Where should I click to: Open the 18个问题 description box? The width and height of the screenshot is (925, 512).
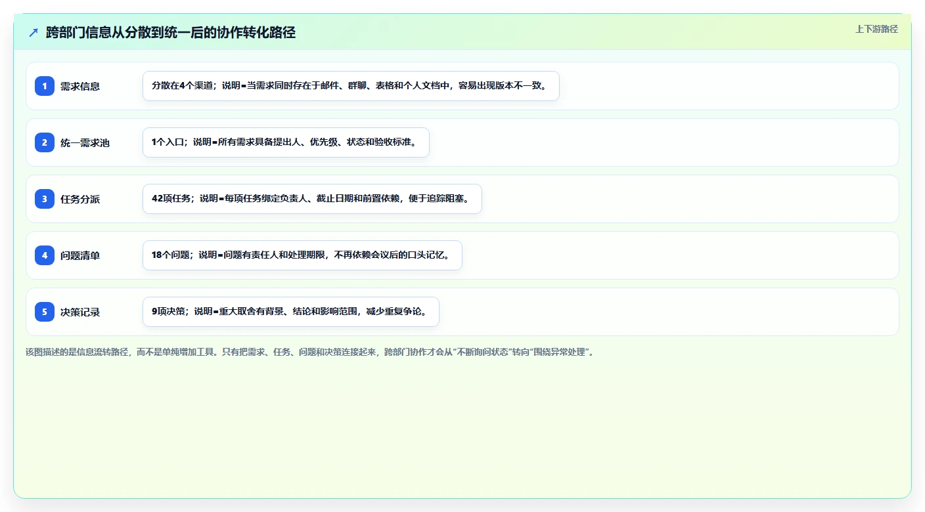point(302,255)
